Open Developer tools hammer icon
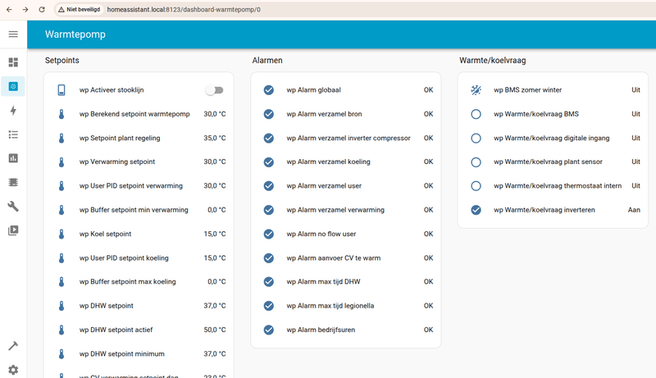Viewport: 656px width, 378px height. tap(13, 346)
